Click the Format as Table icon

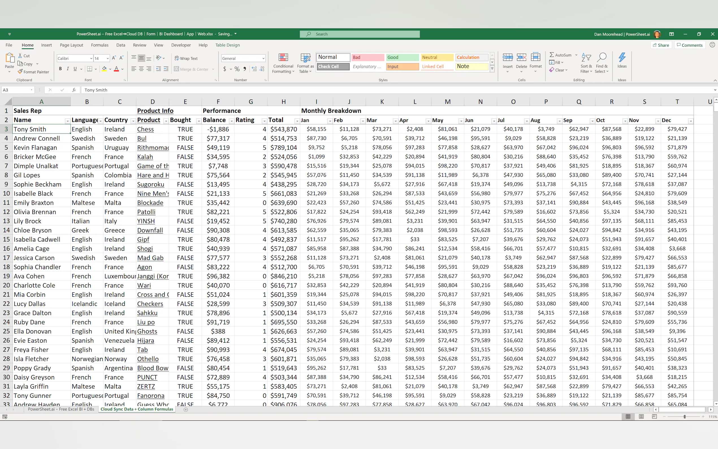pos(305,58)
